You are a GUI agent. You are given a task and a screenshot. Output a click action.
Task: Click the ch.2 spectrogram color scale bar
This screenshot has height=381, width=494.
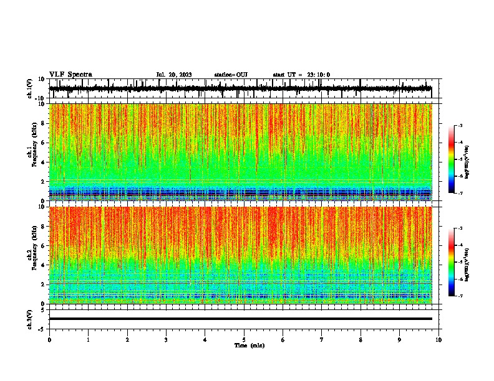tap(452, 262)
